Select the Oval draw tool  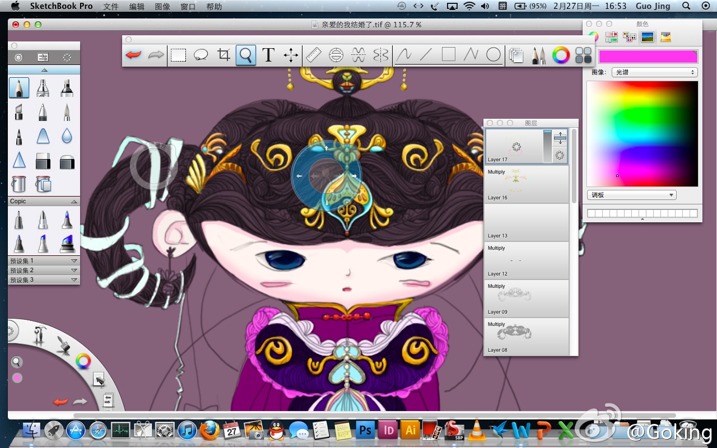click(x=493, y=55)
